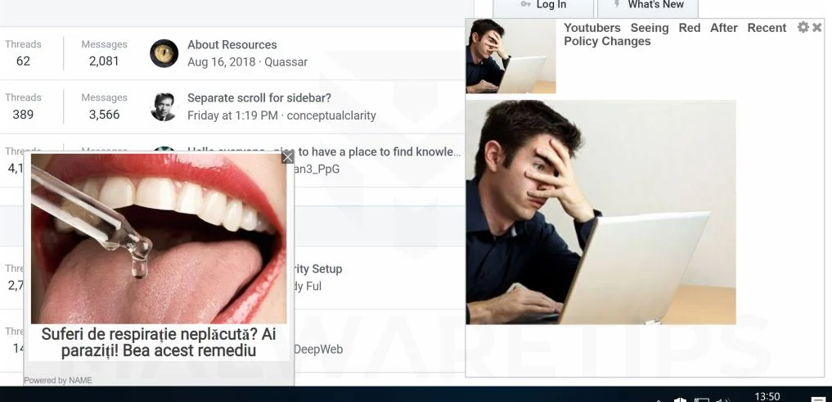This screenshot has width=832, height=402.
Task: Click the 389 threads count
Action: pos(23,115)
